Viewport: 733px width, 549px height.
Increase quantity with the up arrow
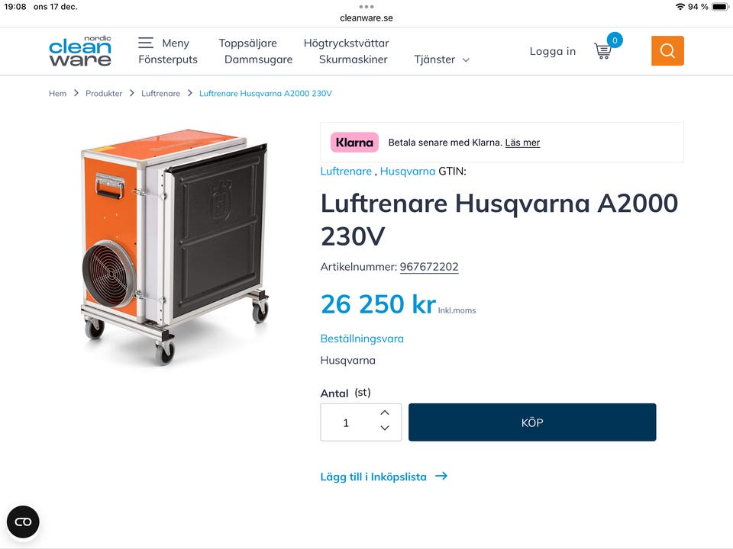[x=385, y=413]
